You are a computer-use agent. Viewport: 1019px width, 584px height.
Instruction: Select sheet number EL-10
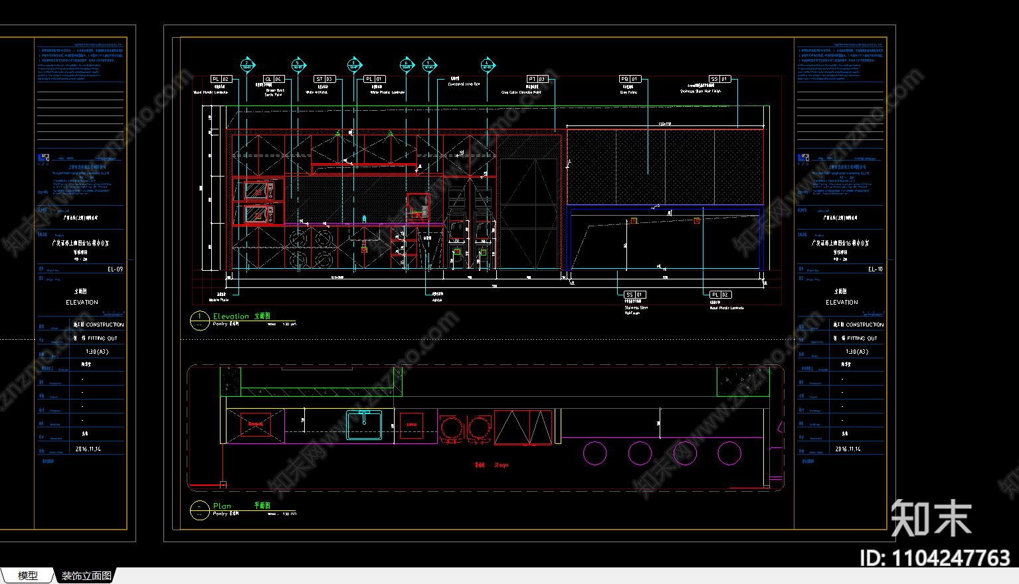876,269
